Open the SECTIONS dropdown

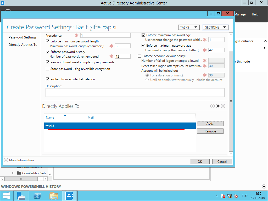(x=216, y=27)
